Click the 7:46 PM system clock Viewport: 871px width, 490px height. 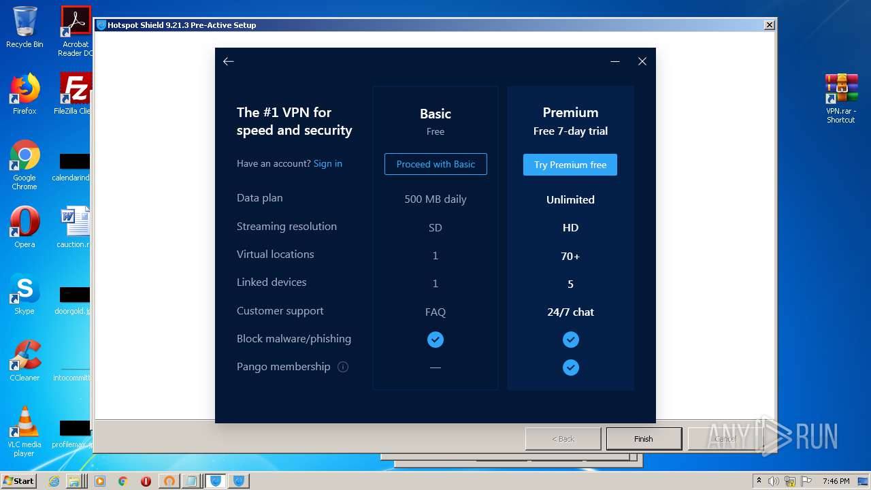836,481
